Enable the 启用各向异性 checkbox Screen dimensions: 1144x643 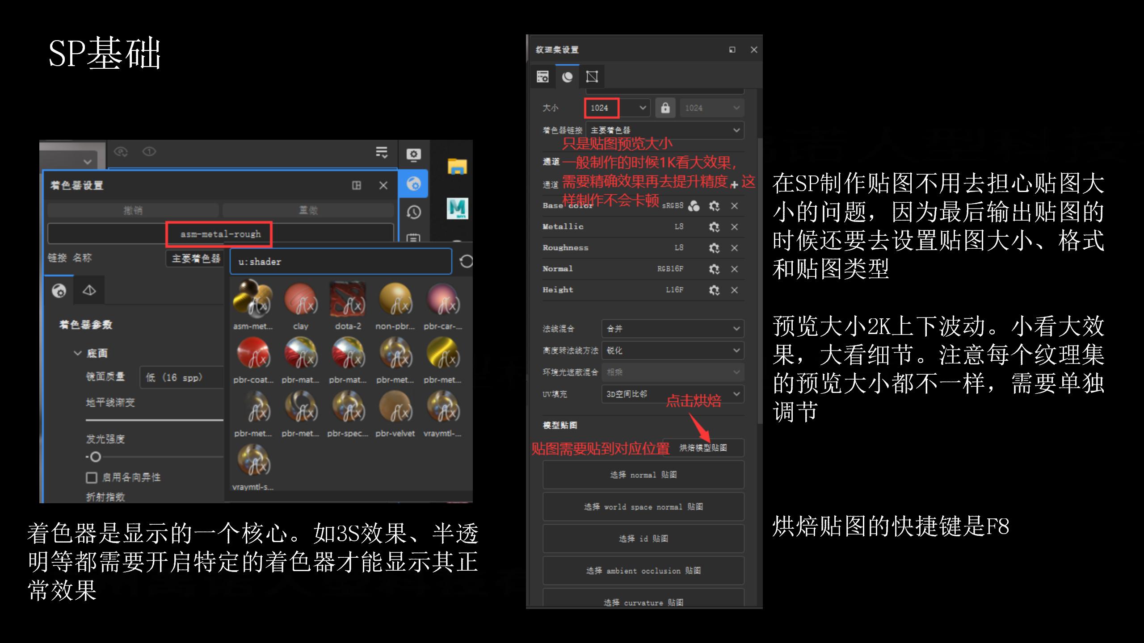91,478
